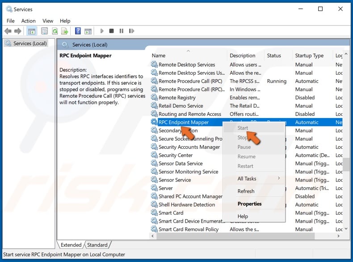This screenshot has height=262, width=353.
Task: Click gear icon beside Shell Hardware Detection
Action: pyautogui.click(x=154, y=204)
